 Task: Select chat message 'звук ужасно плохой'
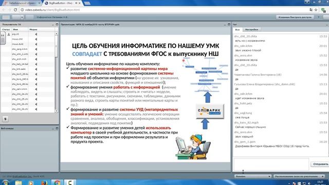coord(248,50)
